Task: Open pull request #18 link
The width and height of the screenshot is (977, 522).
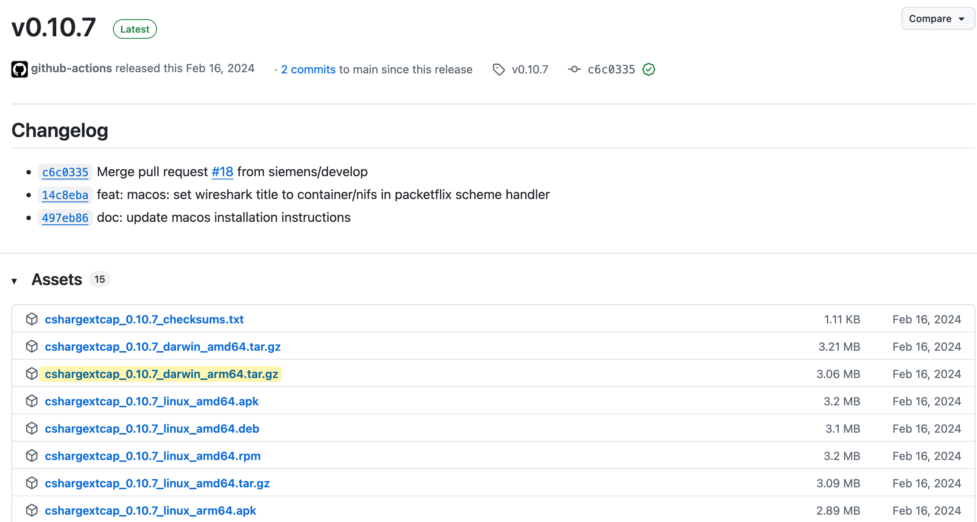Action: [x=222, y=172]
